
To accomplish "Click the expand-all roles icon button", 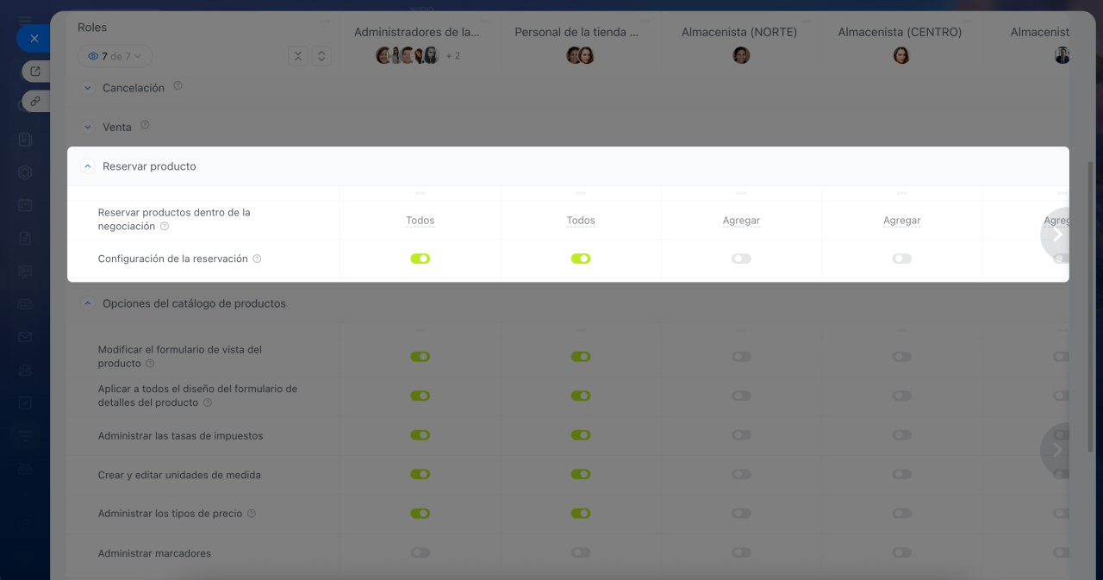I will point(321,56).
